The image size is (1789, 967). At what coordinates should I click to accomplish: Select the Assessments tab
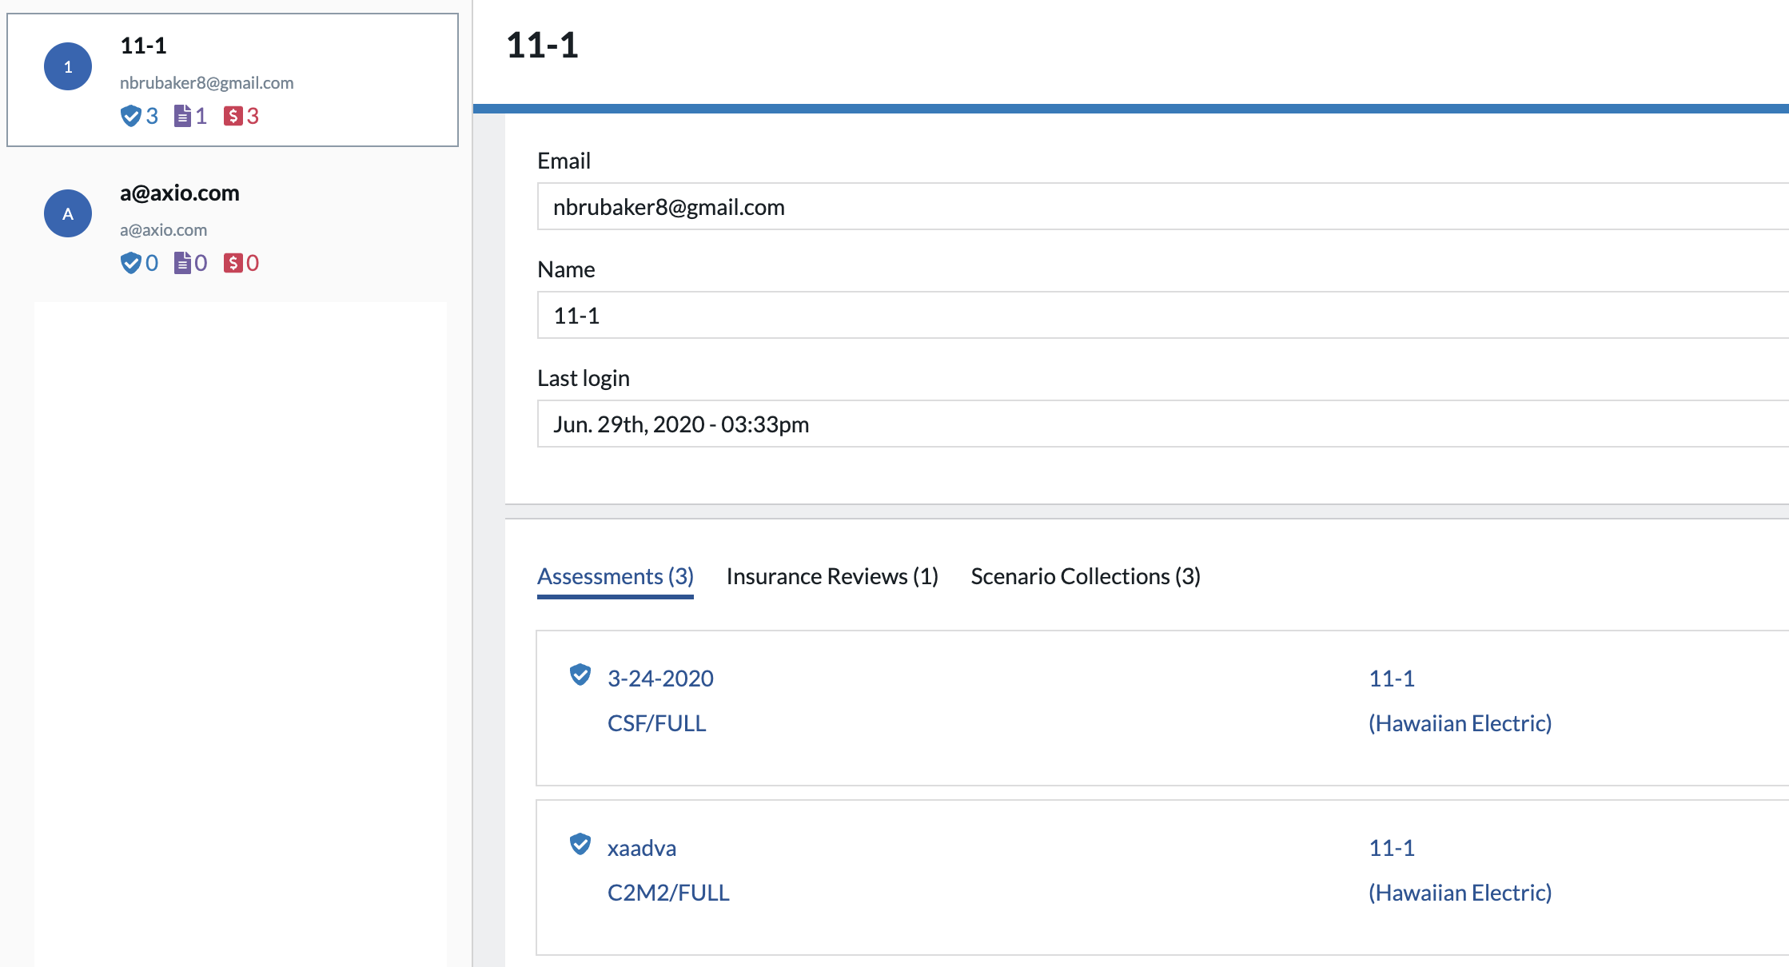pos(613,576)
